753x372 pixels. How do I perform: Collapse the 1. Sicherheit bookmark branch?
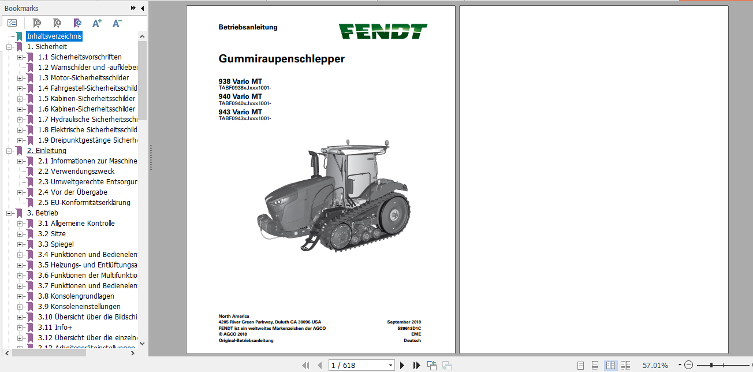point(9,47)
